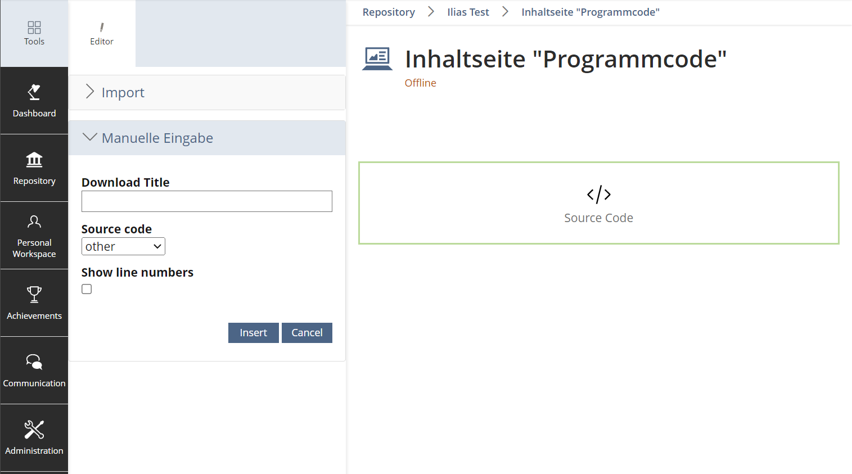The height and width of the screenshot is (474, 852).
Task: Open the Achievements trophy icon
Action: tap(34, 294)
